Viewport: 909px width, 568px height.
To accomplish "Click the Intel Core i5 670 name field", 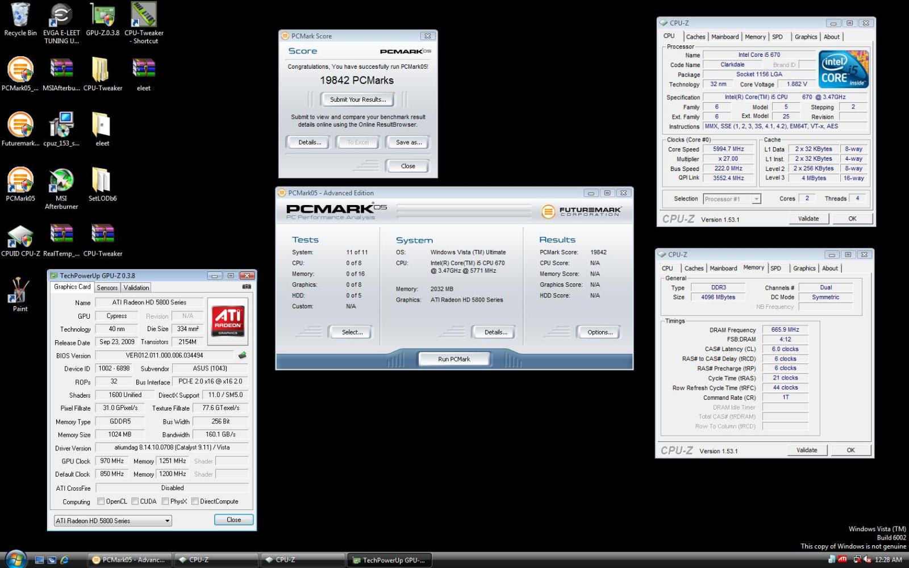I will click(759, 55).
